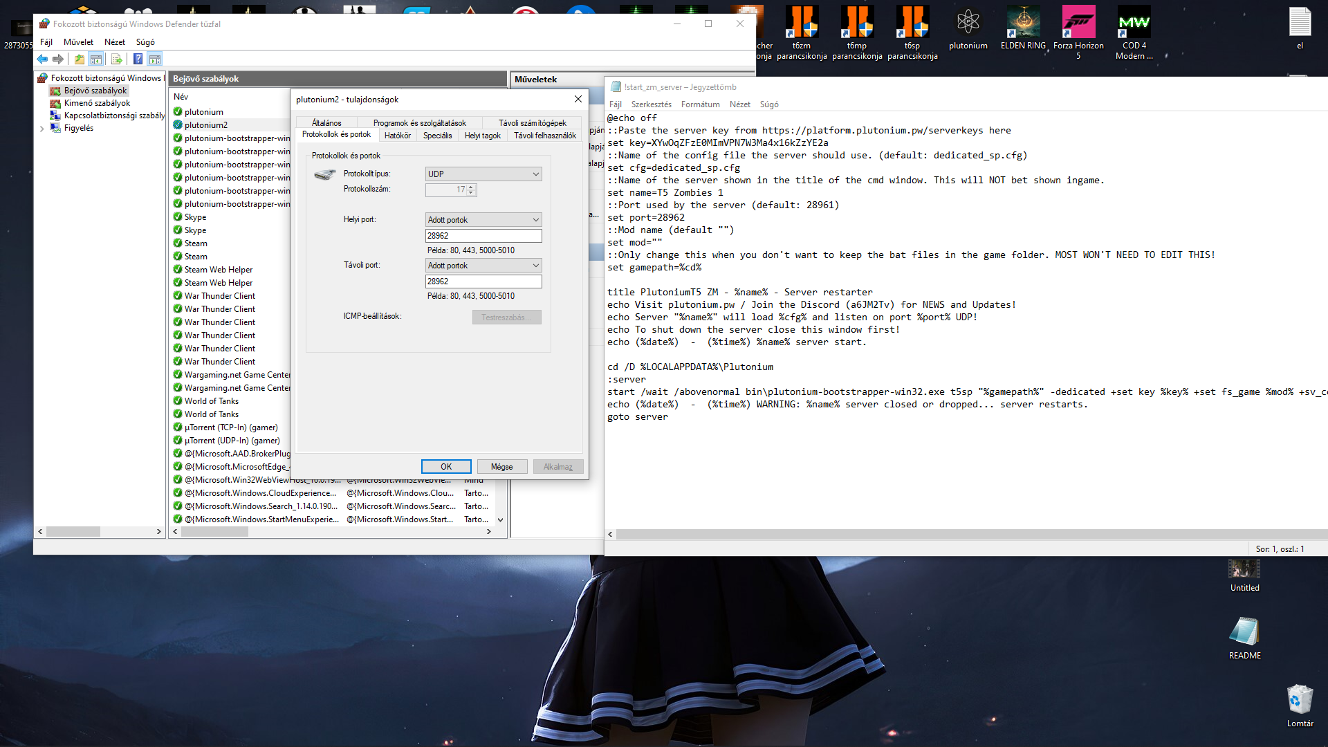The height and width of the screenshot is (747, 1328).
Task: Click the Helyi port 28962 input field
Action: click(483, 236)
